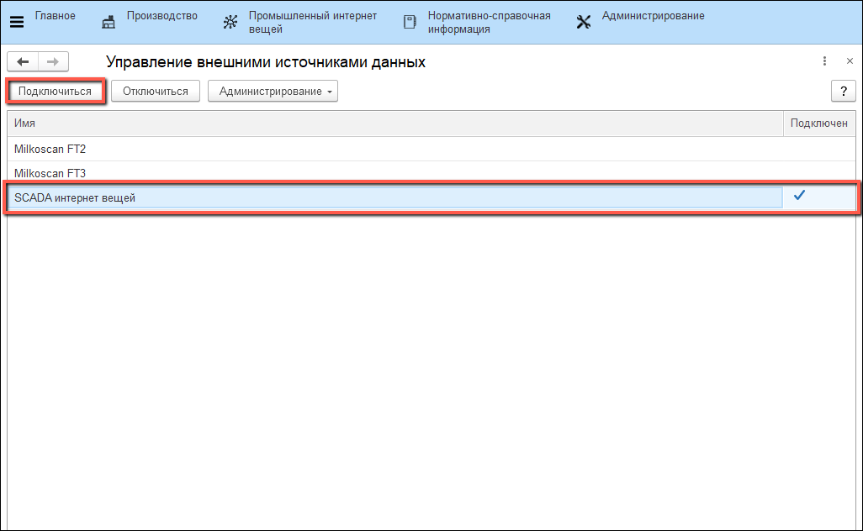This screenshot has width=863, height=531.
Task: Click the Нормативно-справочная информация book icon
Action: point(410,22)
